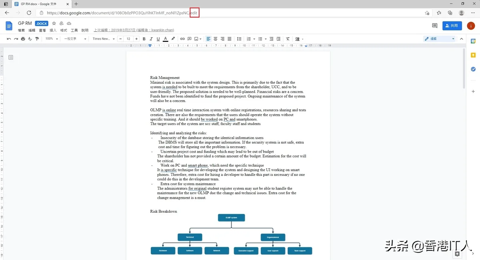Open Google Tasks in the side panel

[x=473, y=69]
